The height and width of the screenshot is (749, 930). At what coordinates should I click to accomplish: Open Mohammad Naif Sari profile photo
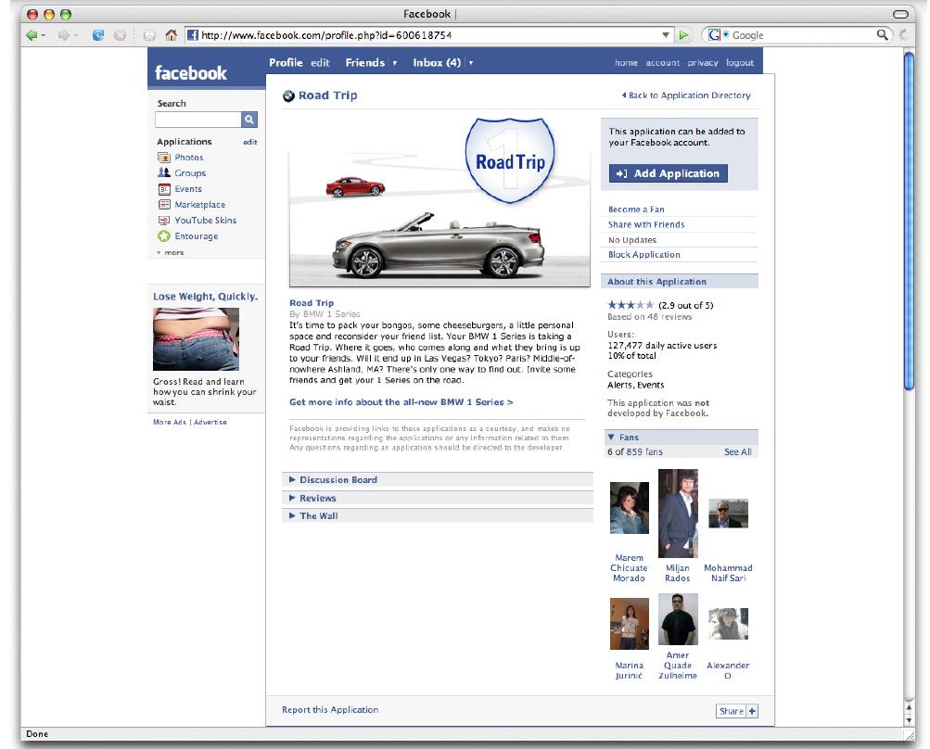(x=729, y=514)
